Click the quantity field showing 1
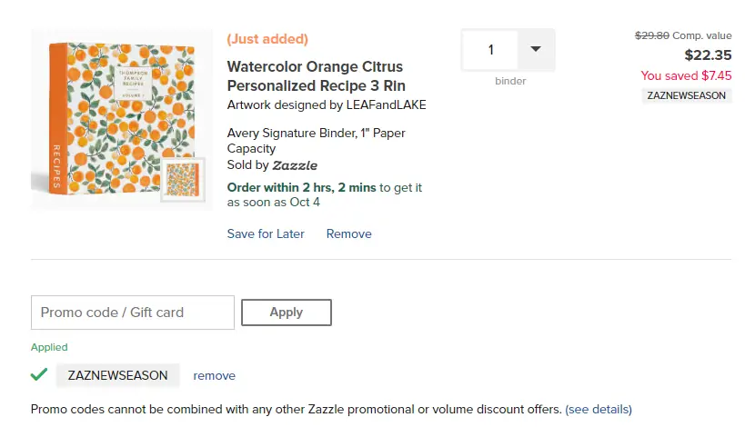 pyautogui.click(x=491, y=50)
